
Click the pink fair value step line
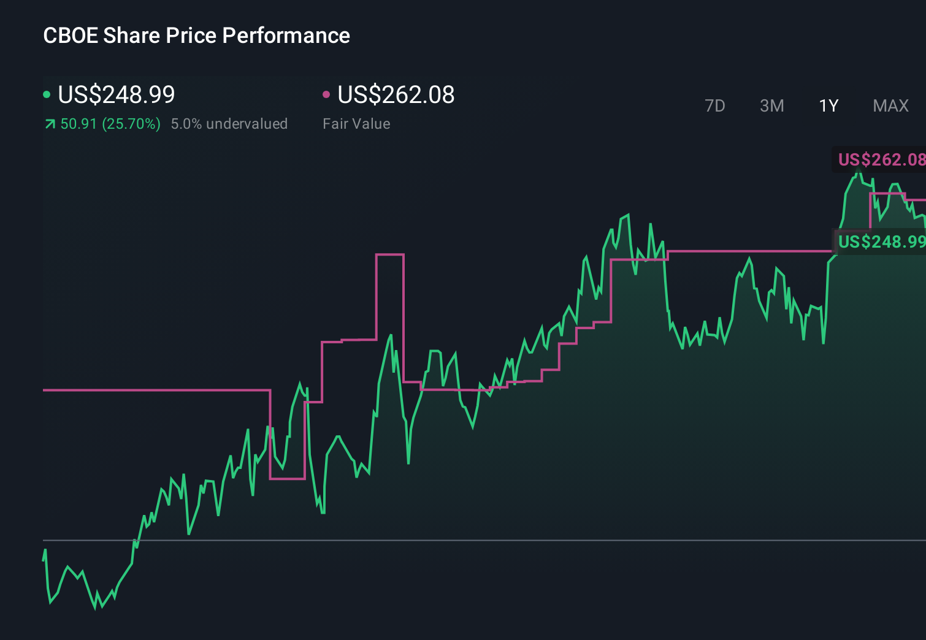pyautogui.click(x=153, y=389)
